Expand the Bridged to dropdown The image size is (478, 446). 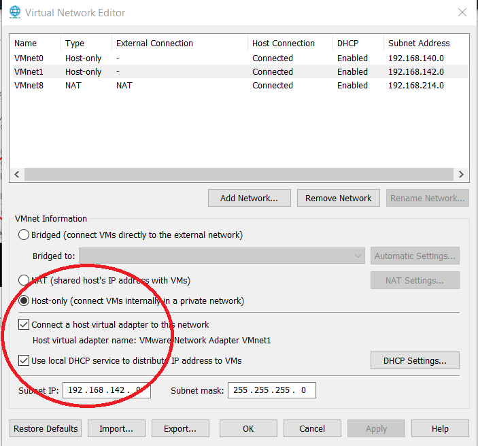[x=358, y=256]
